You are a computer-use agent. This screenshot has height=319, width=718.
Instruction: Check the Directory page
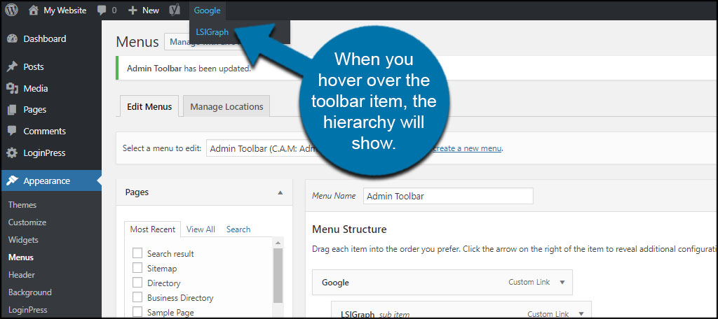(137, 283)
